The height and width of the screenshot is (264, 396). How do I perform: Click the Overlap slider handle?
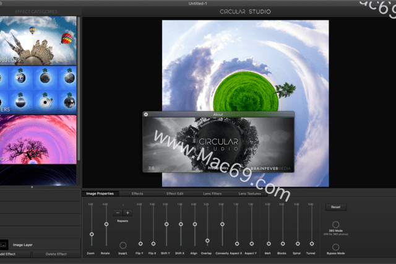[207, 240]
